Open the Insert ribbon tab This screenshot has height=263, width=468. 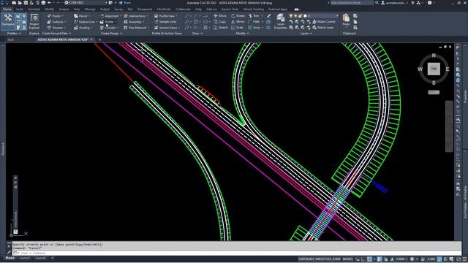[x=20, y=9]
